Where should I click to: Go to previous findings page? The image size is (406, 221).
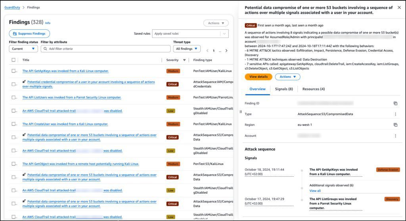[x=207, y=51]
